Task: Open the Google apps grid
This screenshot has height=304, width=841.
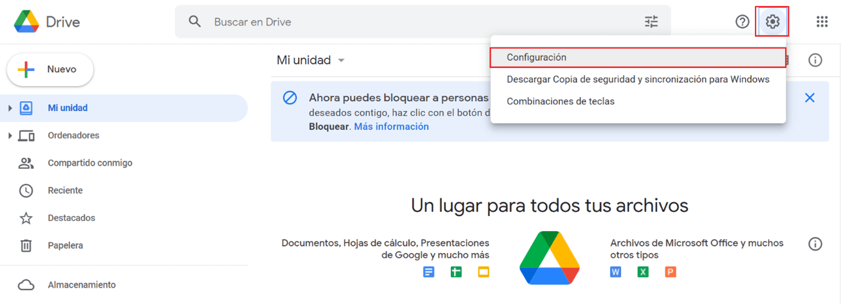Action: coord(822,22)
